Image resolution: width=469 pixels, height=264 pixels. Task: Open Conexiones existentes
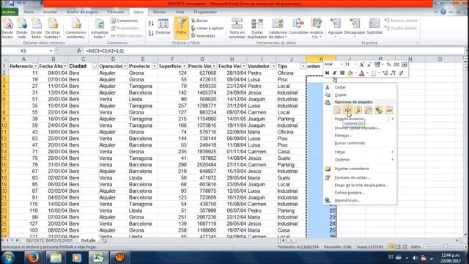coord(75,28)
